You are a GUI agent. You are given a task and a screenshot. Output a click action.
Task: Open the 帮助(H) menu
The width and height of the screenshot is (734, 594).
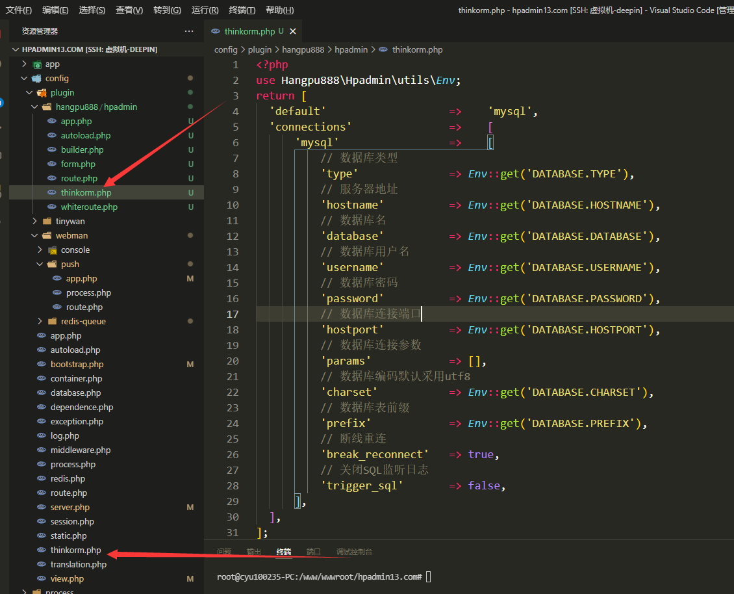279,10
